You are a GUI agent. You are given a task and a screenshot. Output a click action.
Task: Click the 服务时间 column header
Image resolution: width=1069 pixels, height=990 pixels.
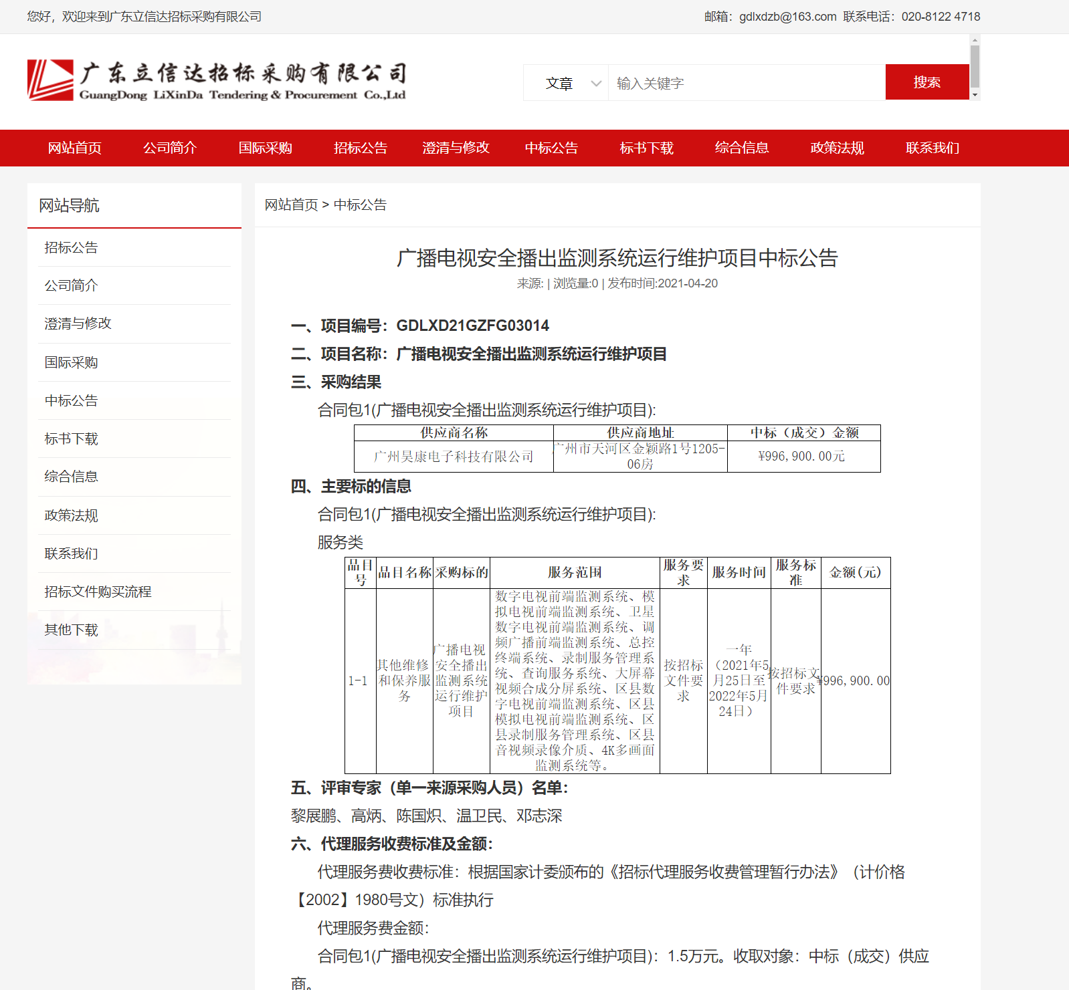point(739,572)
